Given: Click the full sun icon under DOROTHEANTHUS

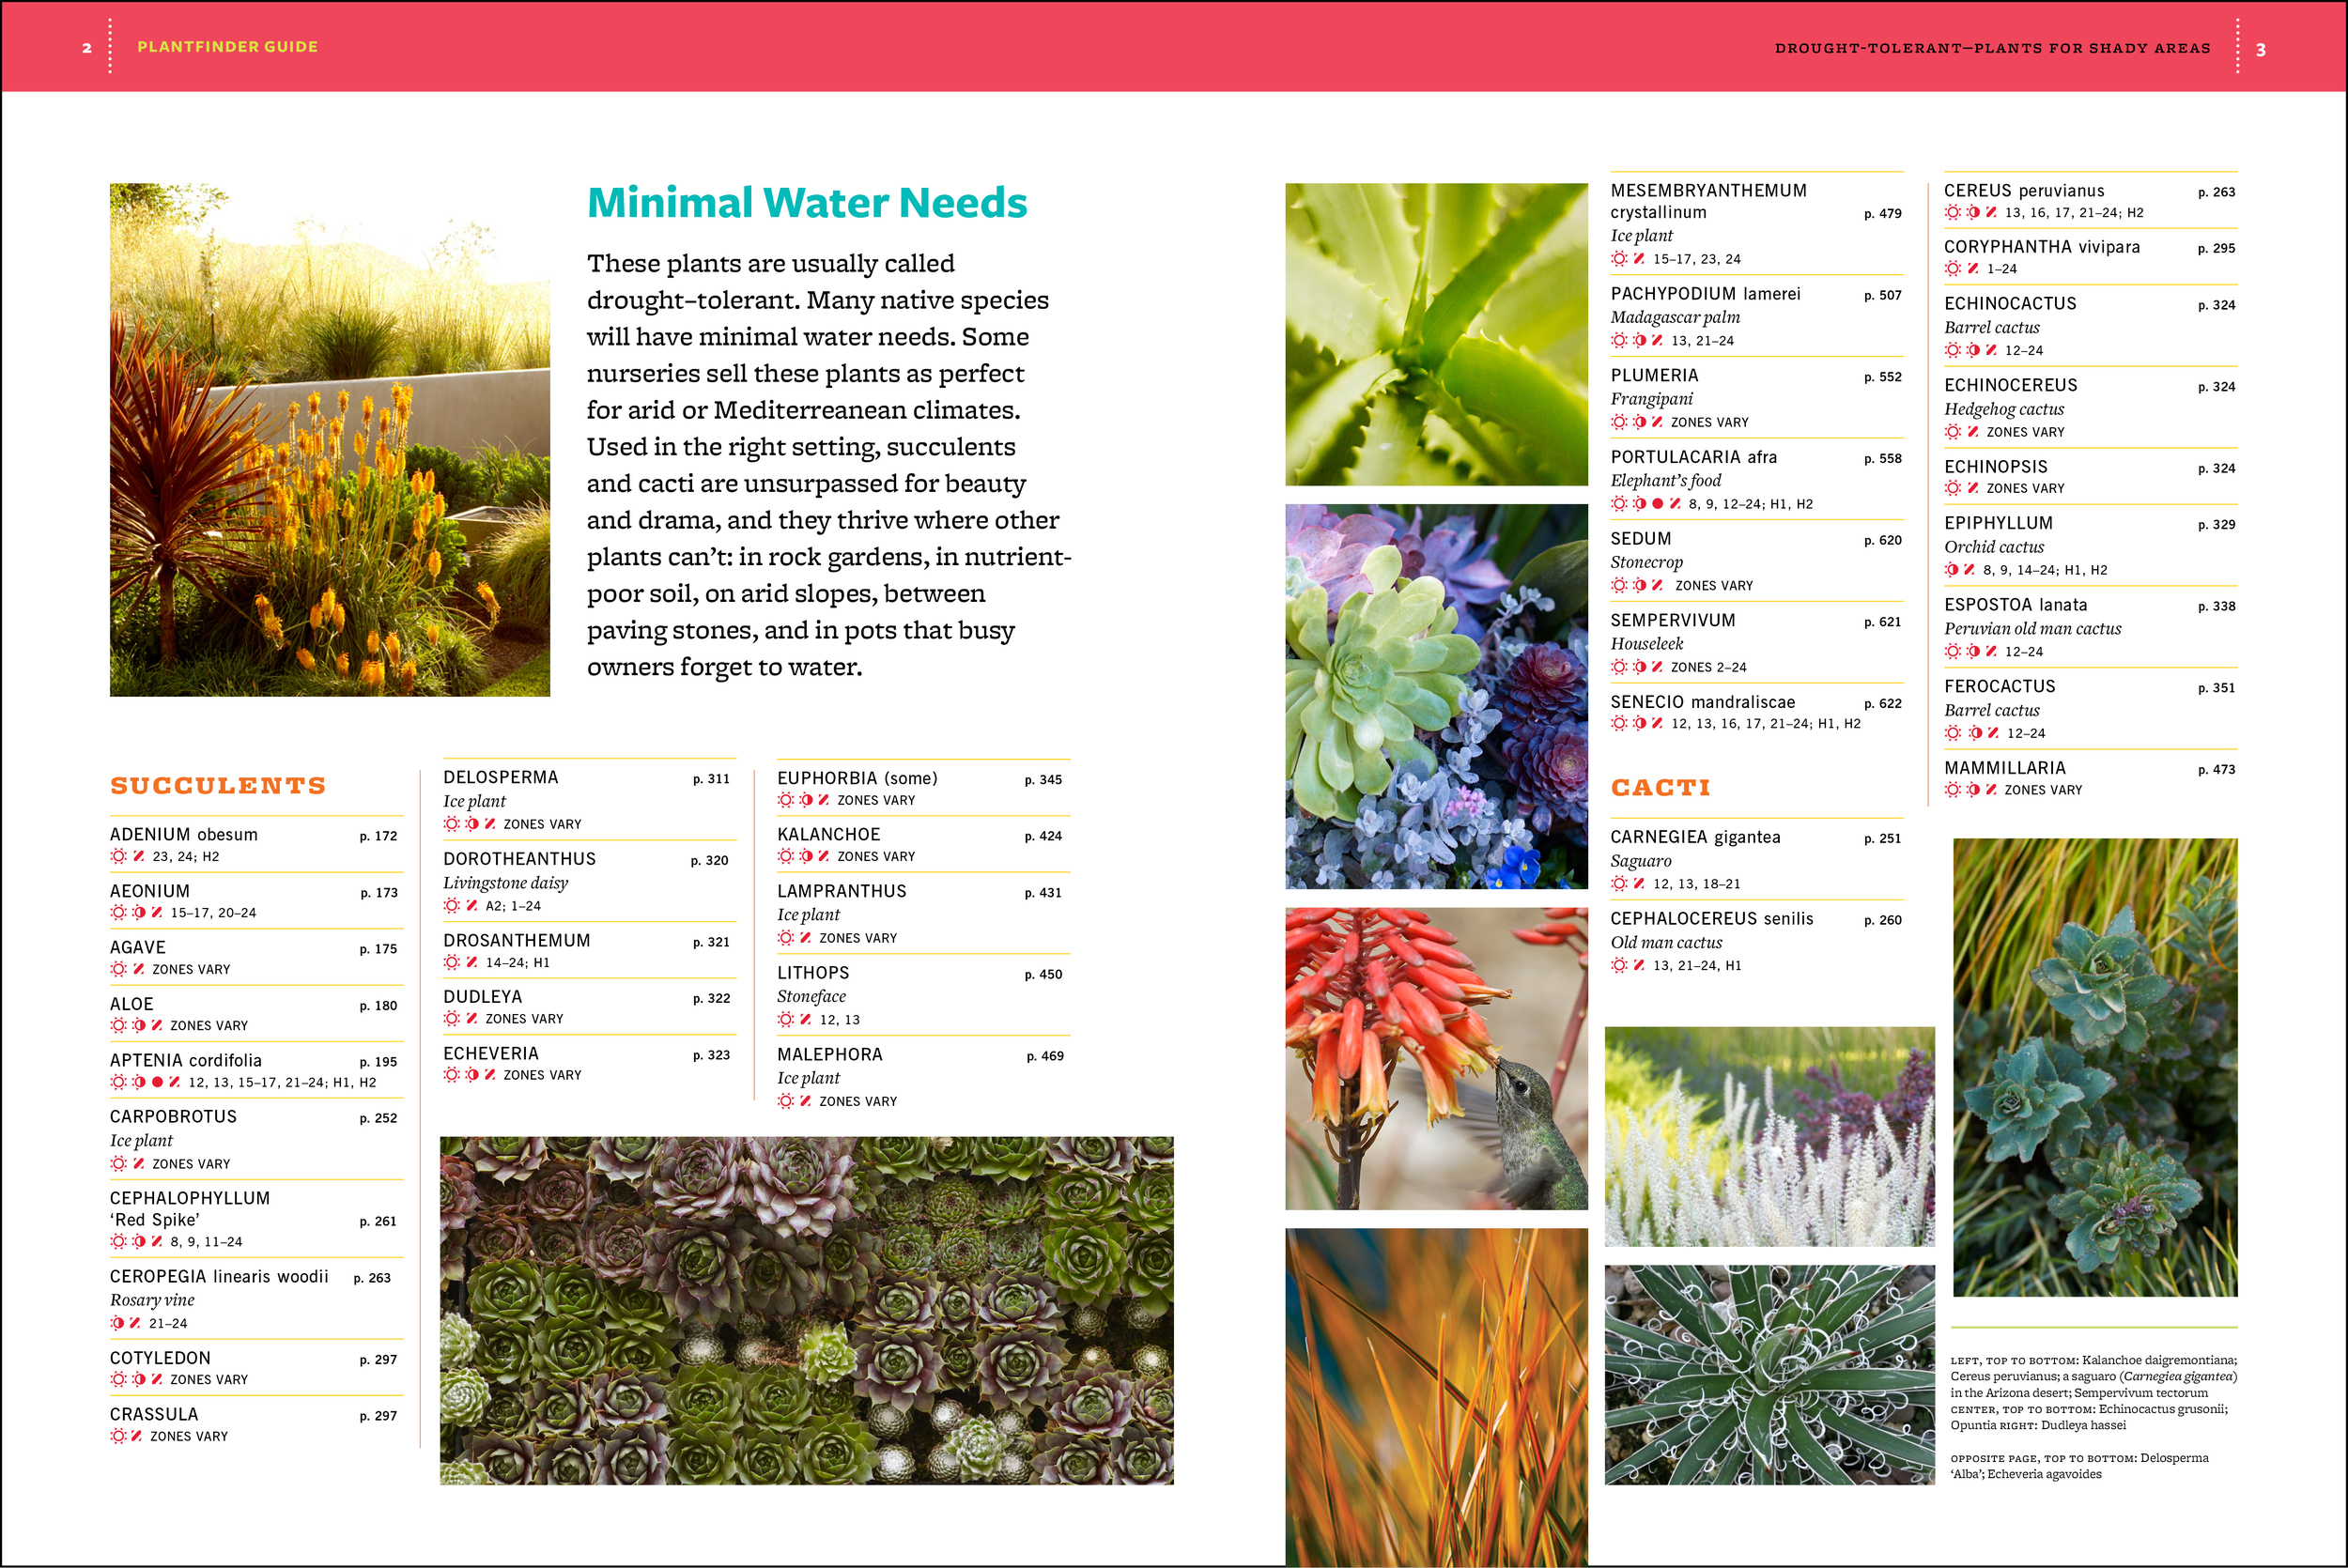Looking at the screenshot, I should (452, 906).
